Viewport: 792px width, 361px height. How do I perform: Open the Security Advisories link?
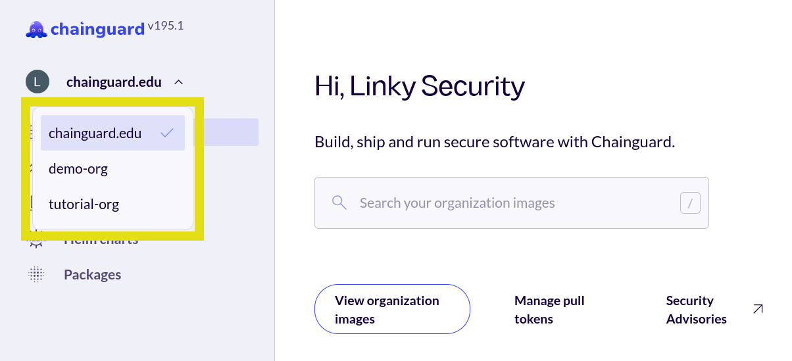(696, 310)
